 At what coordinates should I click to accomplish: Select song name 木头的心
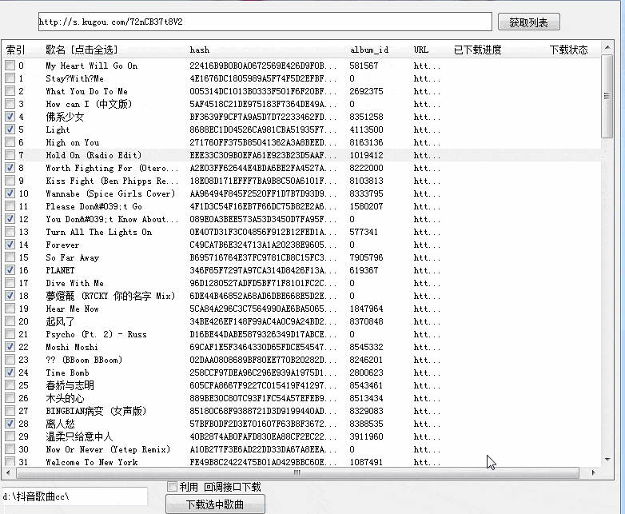(65, 398)
